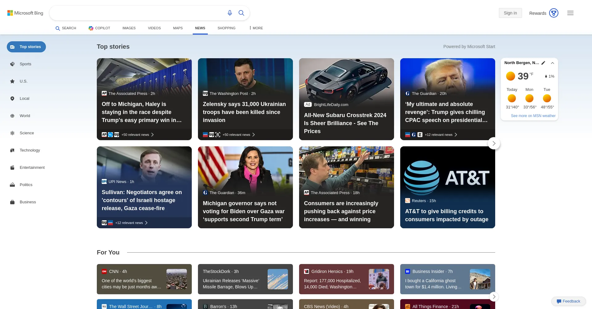Open The Wall Street Journal story card

coord(144,304)
